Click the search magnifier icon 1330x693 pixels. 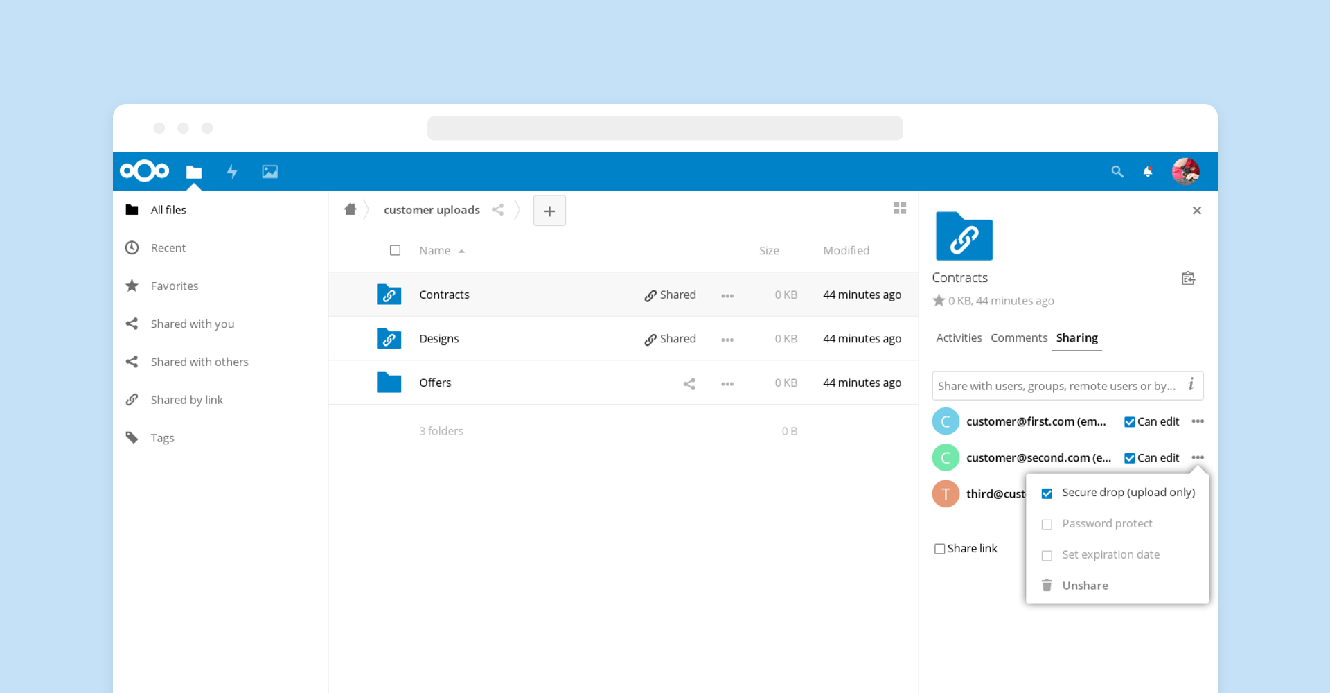pyautogui.click(x=1117, y=171)
